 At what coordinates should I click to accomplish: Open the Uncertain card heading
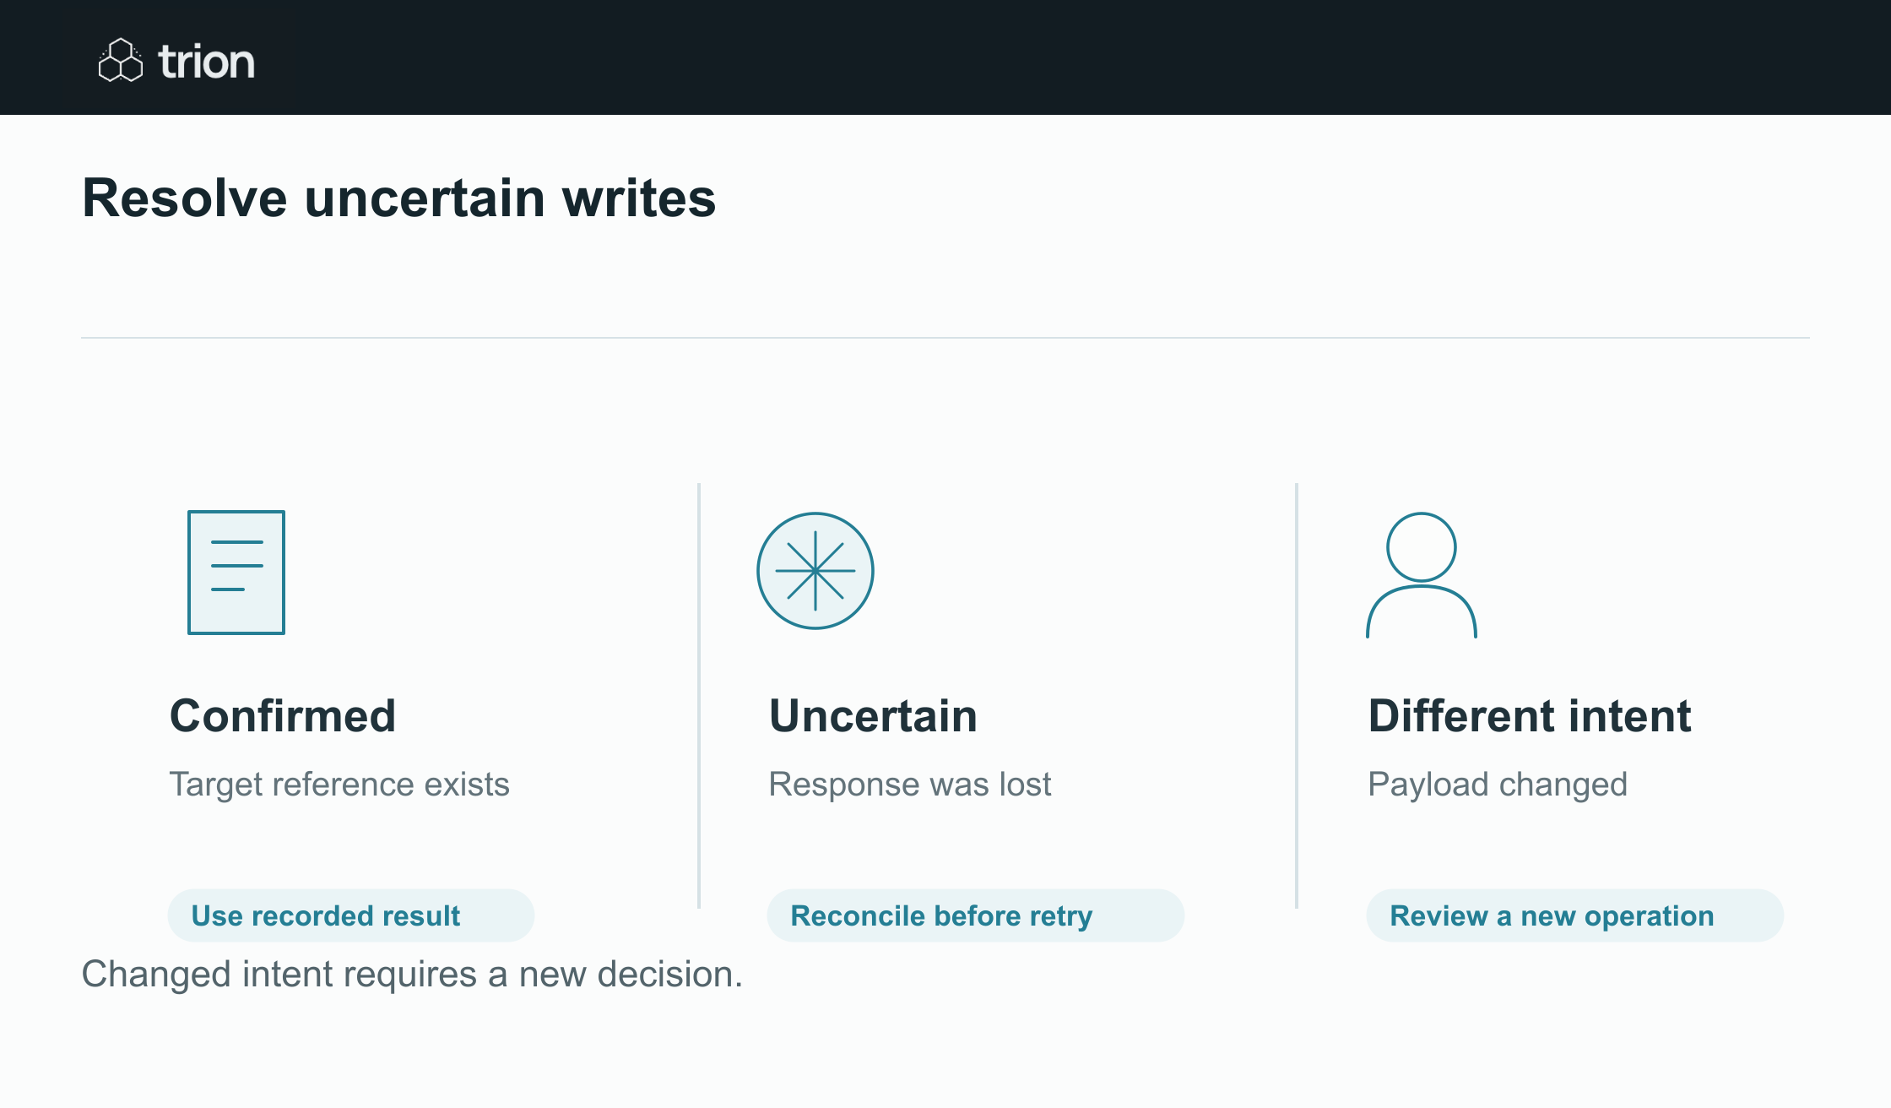pyautogui.click(x=873, y=716)
